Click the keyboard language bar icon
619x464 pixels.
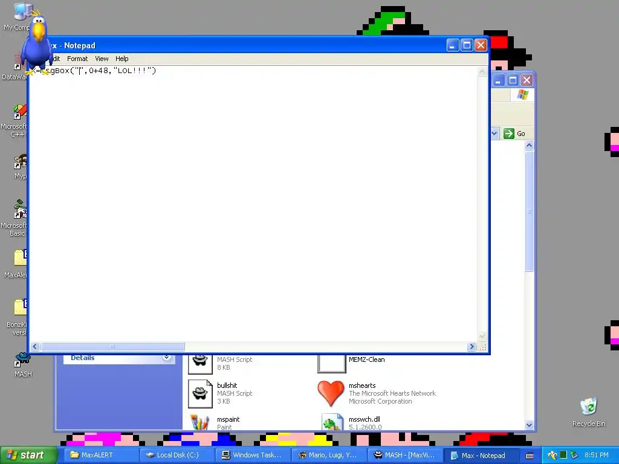tap(530, 456)
